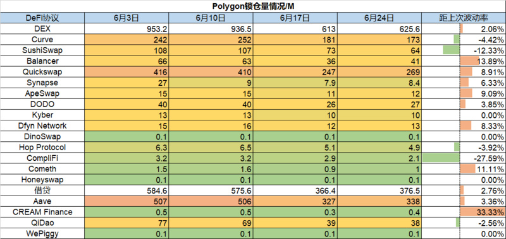Click the 'DEX' row label
Viewport: 506px width, 239px height.
click(42, 28)
